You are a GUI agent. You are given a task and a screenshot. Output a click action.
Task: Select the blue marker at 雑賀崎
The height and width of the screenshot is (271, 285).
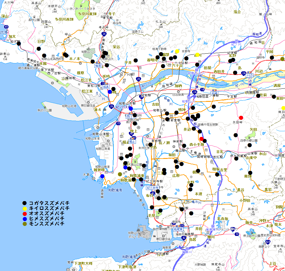[102, 176]
